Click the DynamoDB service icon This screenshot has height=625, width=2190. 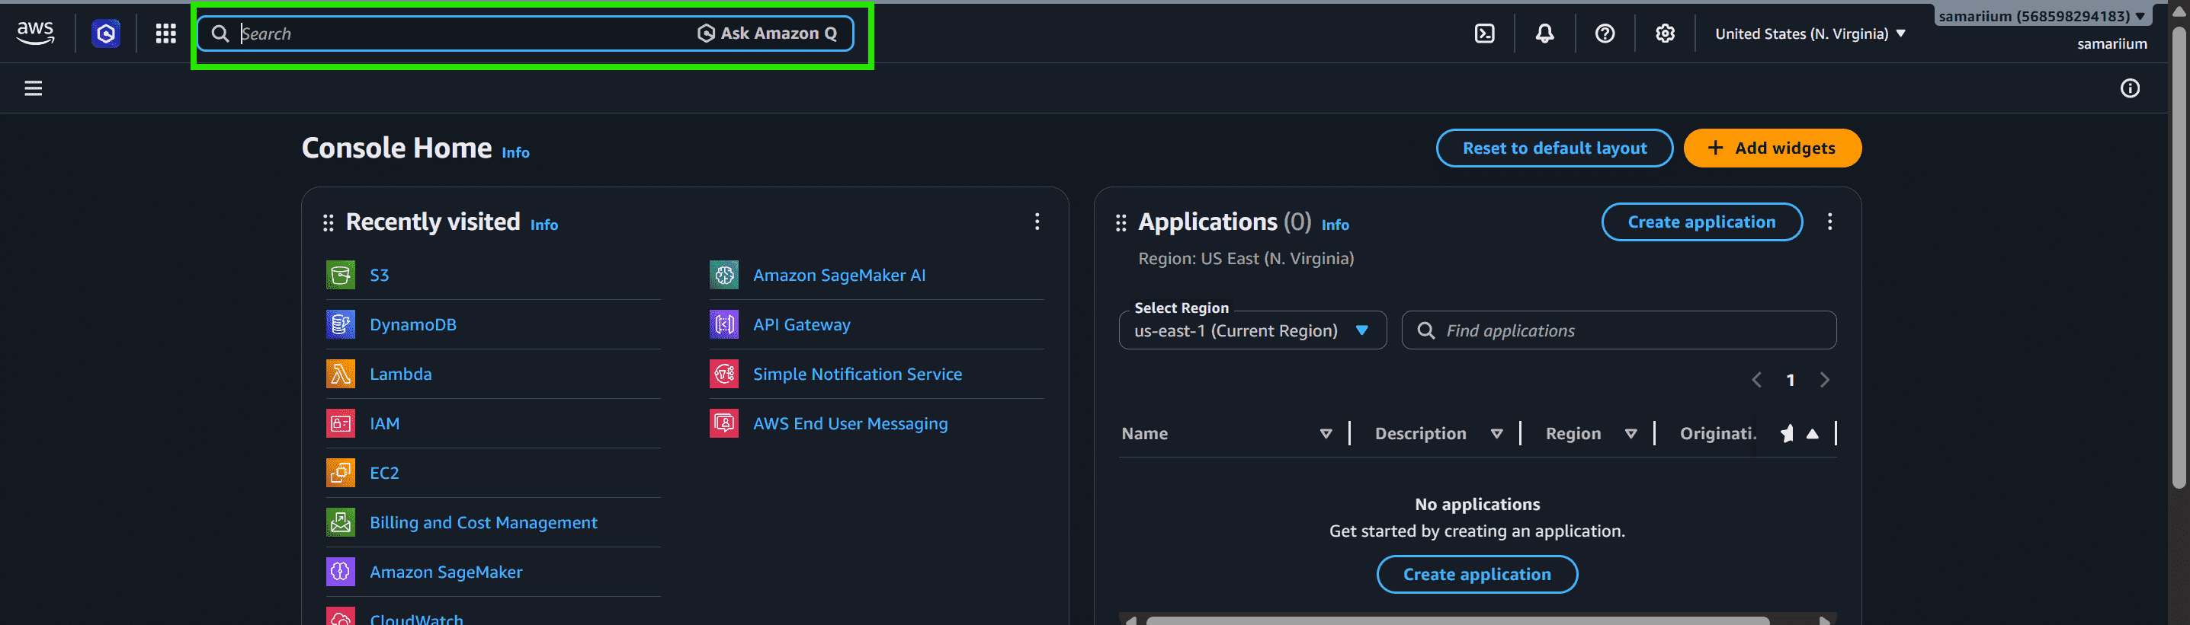pos(341,324)
